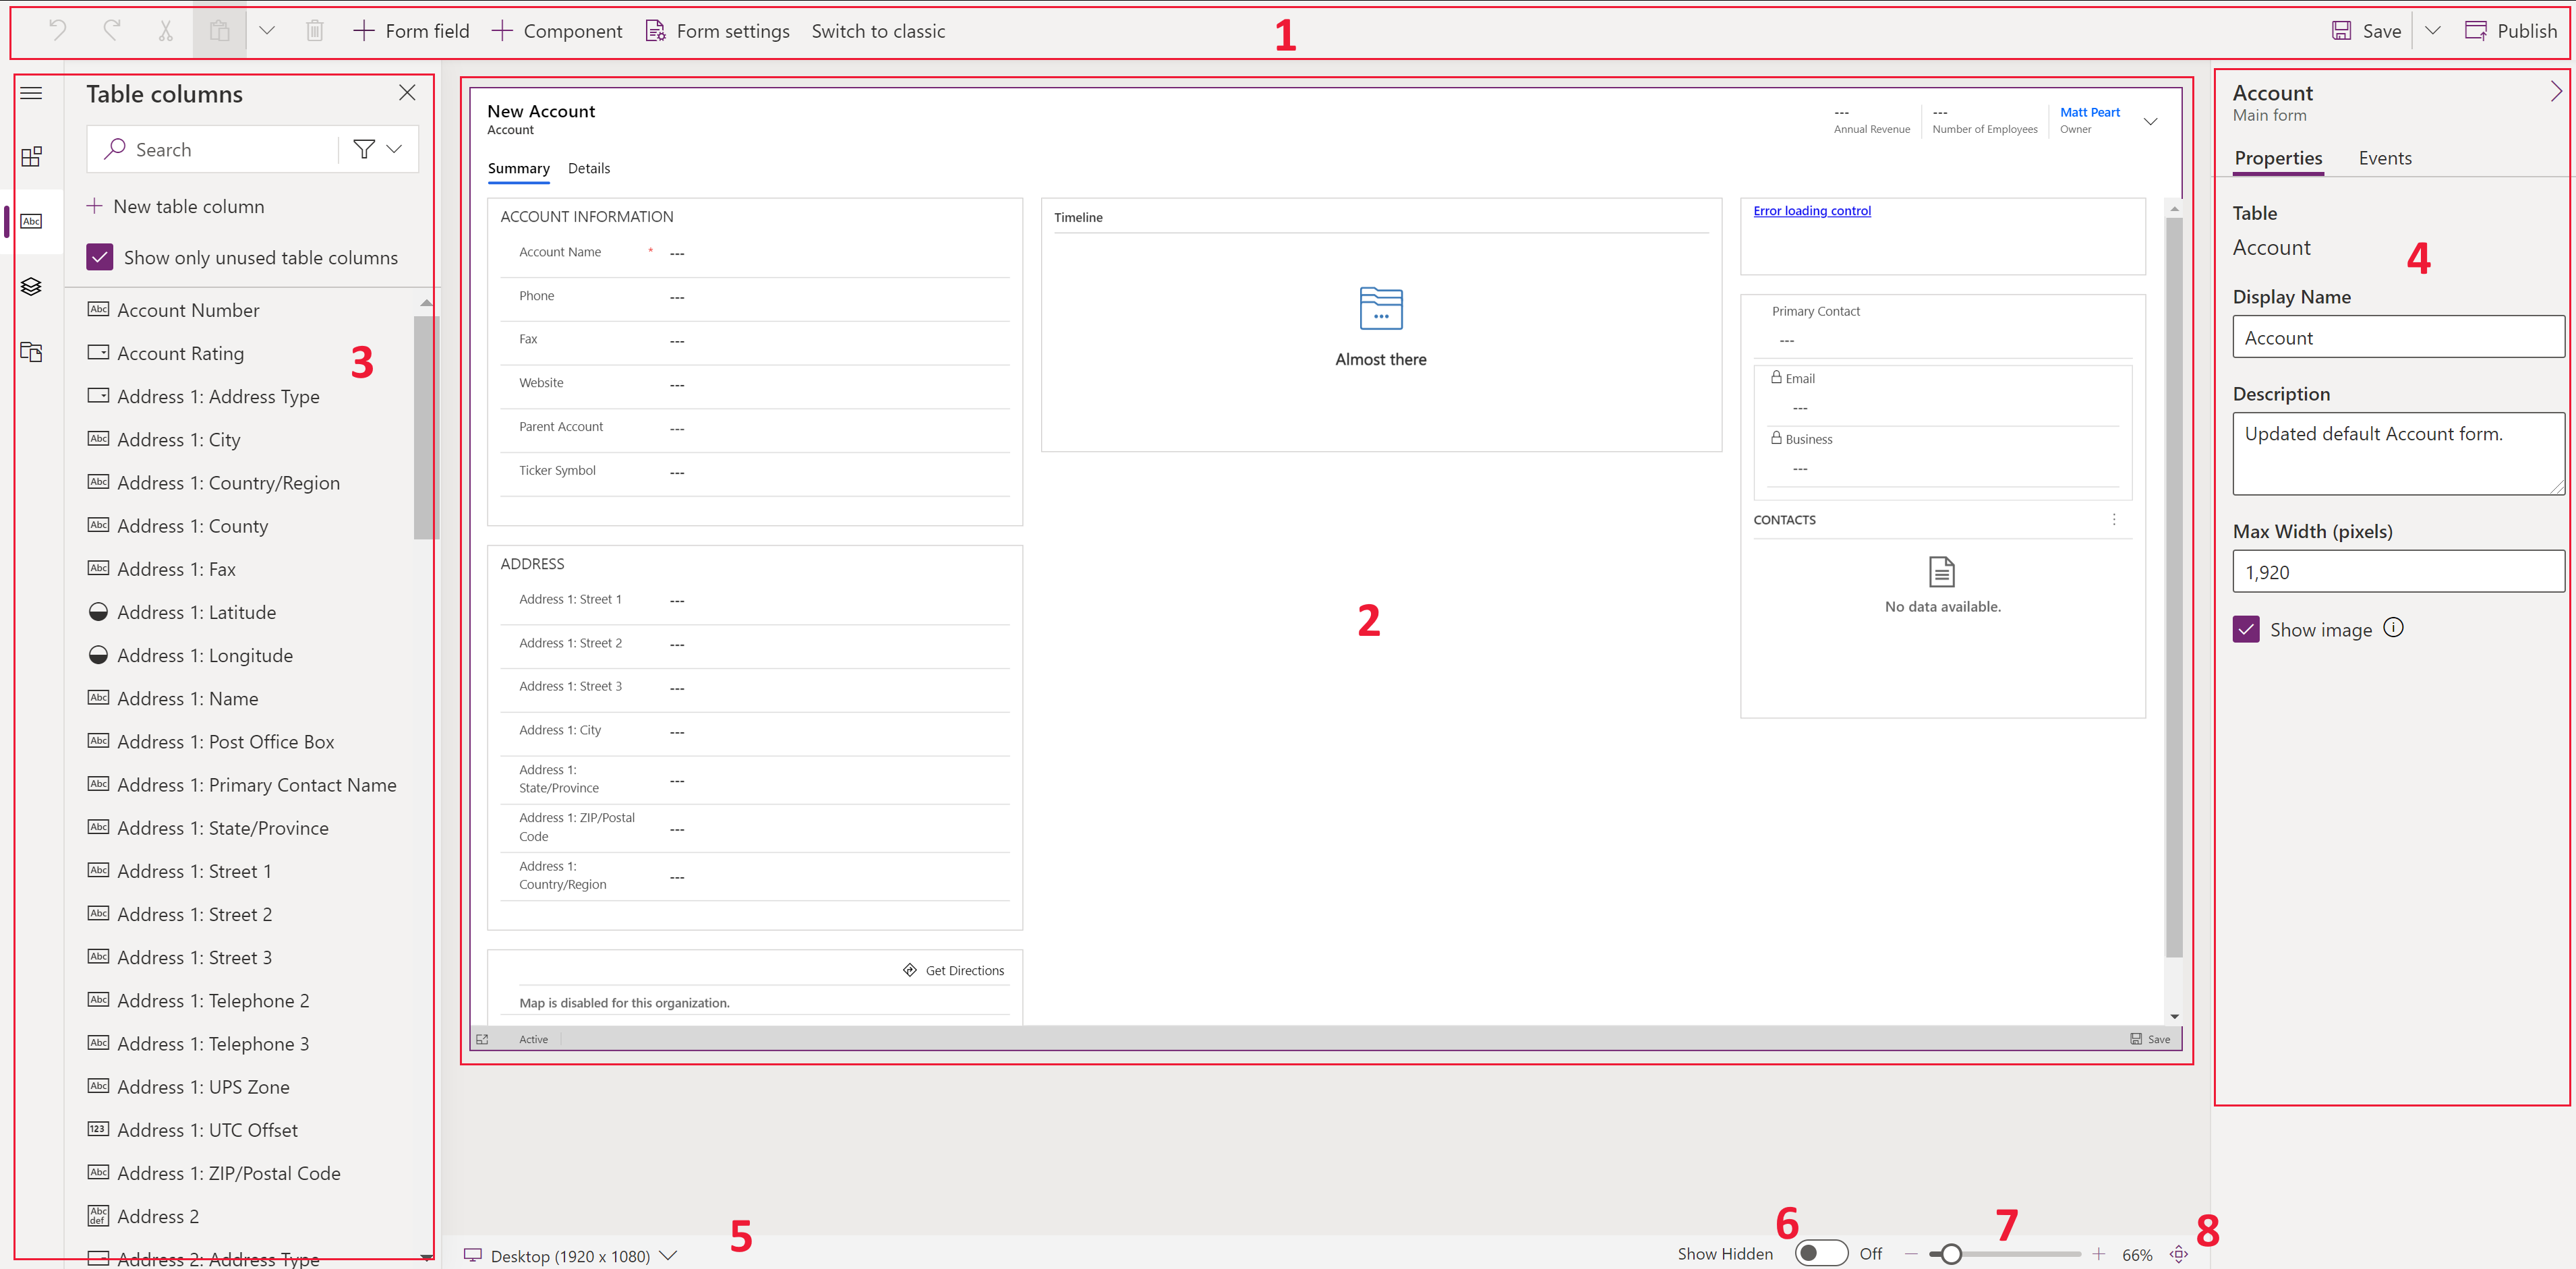The image size is (2576, 1269).
Task: Click the Form settings icon in toolbar
Action: (655, 30)
